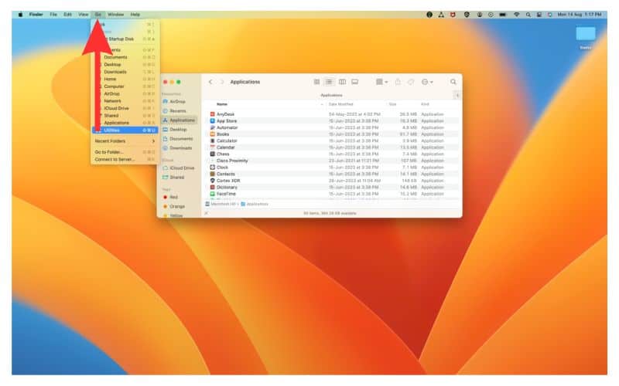Viewport: 619px width, 386px height.
Task: Click the Finder back navigation arrow
Action: click(x=210, y=82)
